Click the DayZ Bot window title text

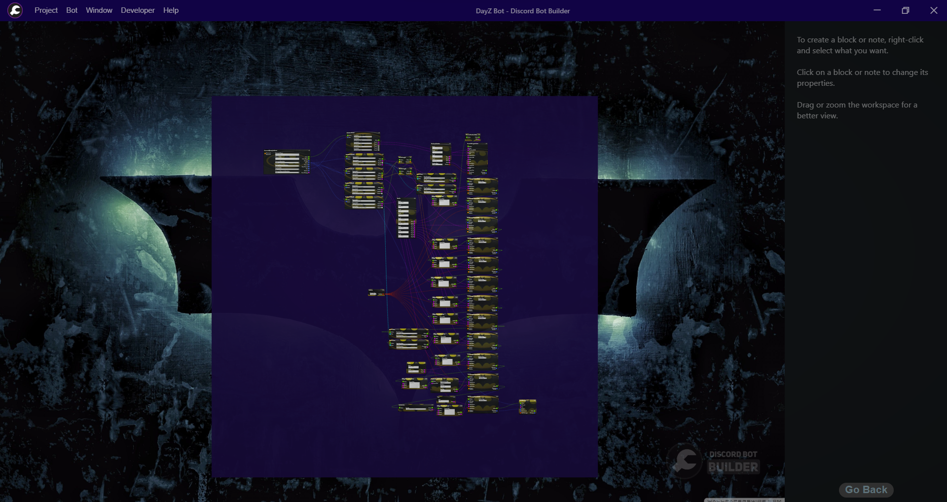[x=522, y=11]
